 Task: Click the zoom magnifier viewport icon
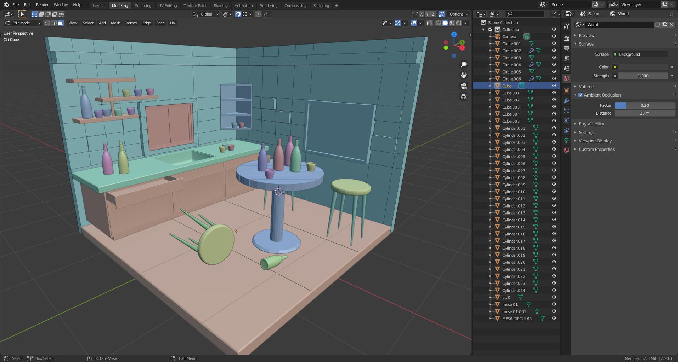(463, 64)
